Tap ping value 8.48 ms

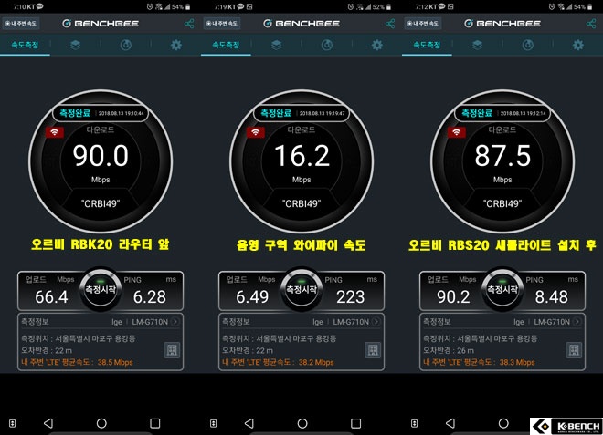tap(552, 296)
